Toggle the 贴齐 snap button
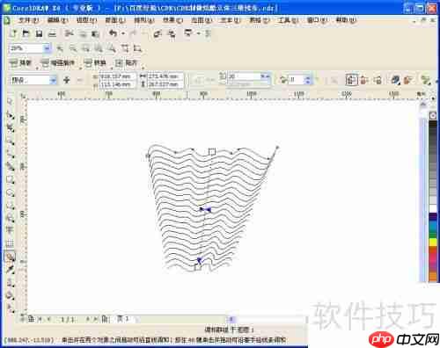This screenshot has width=440, height=348. point(128,62)
